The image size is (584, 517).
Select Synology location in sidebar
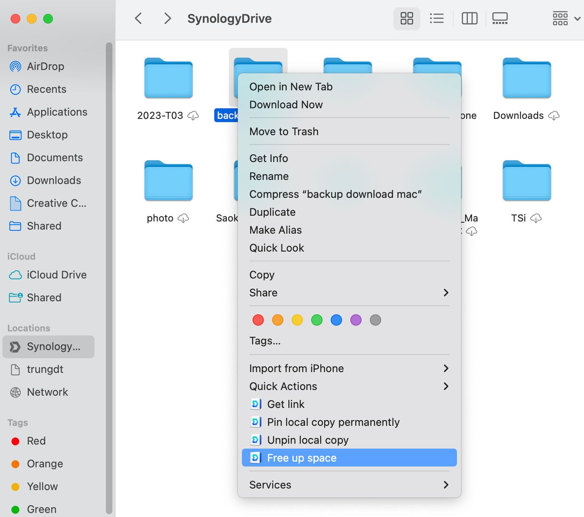click(48, 346)
